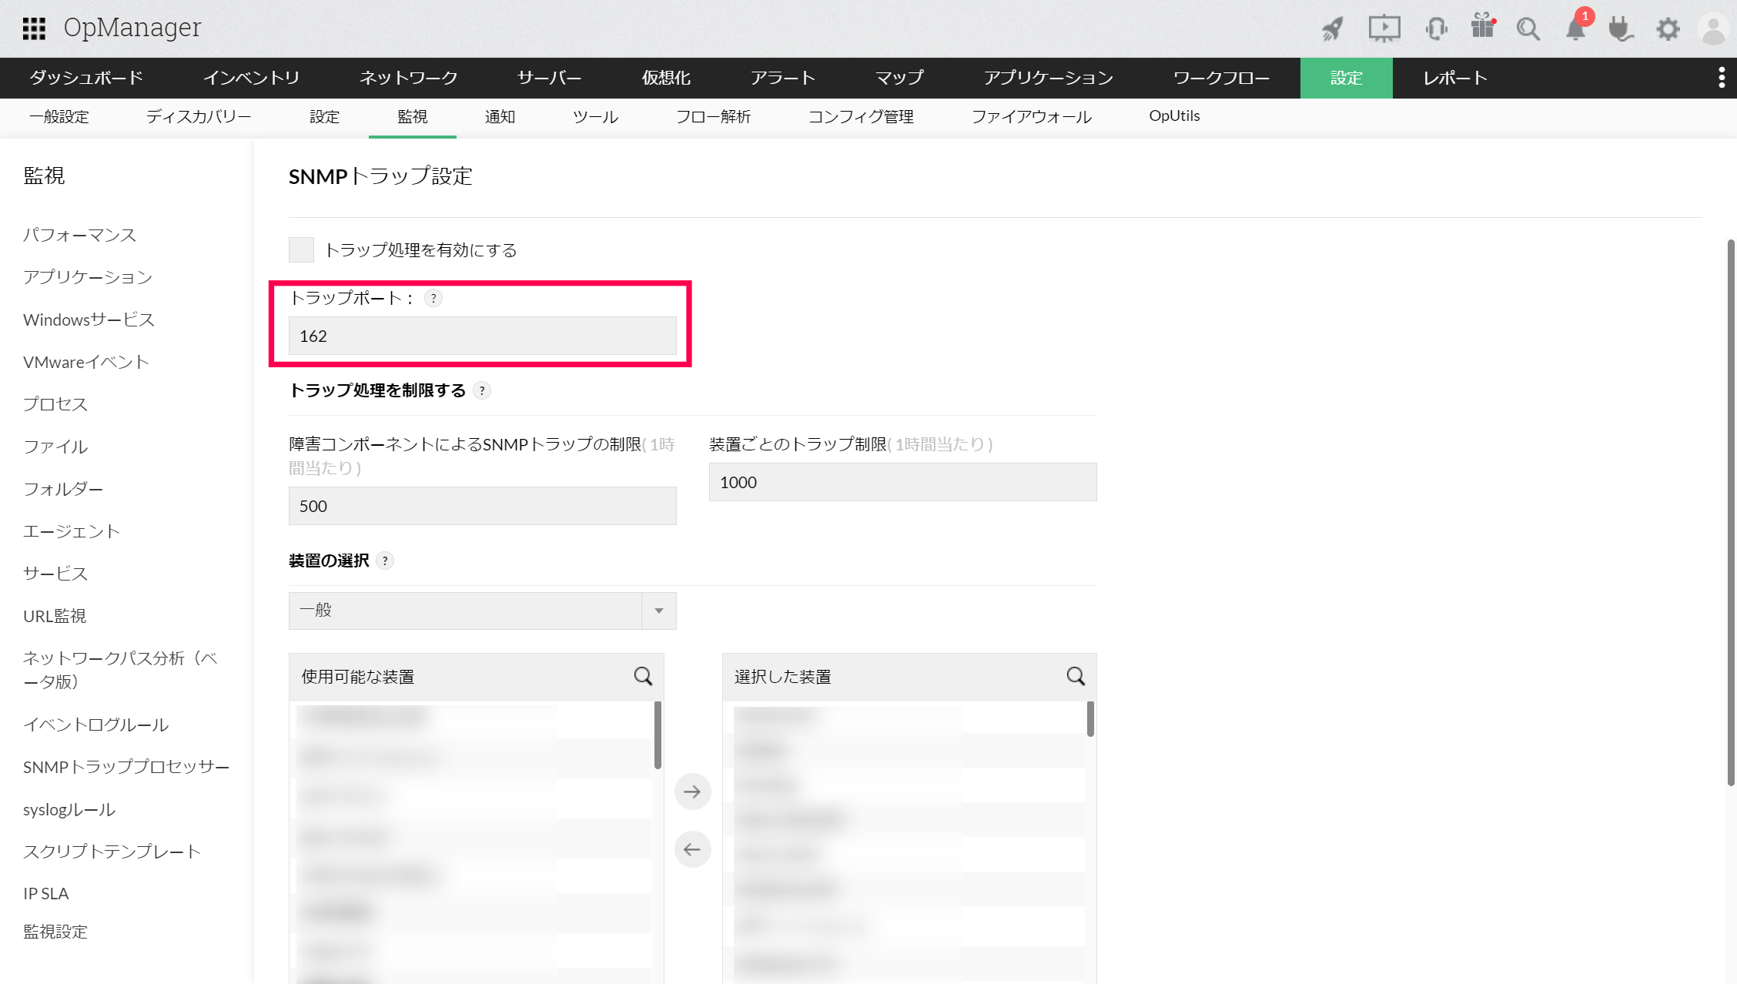Viewport: 1737px width, 984px height.
Task: Go to syslogルール in sidebar
Action: [69, 809]
